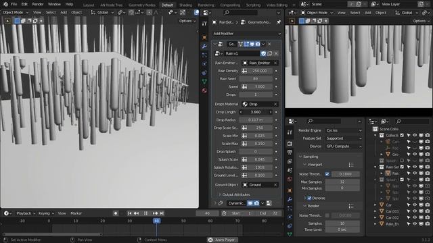The height and width of the screenshot is (243, 433).
Task: Expand the Car object in outliner
Action: [x=375, y=205]
